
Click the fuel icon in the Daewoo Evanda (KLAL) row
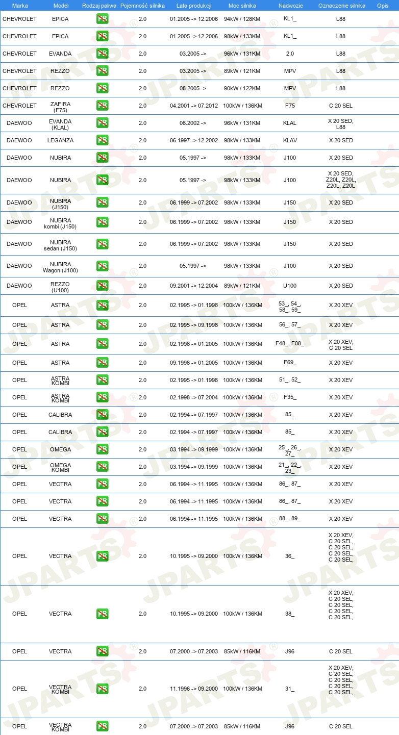(102, 123)
